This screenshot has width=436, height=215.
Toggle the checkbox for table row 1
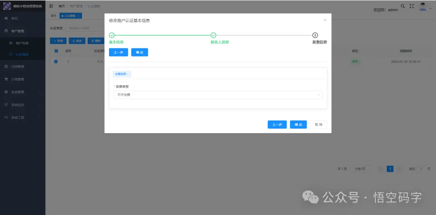(56, 61)
